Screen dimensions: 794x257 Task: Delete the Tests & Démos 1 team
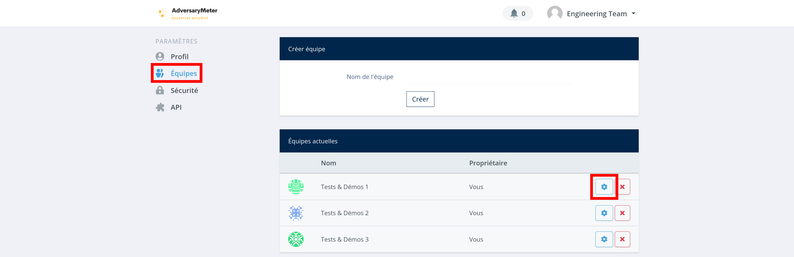coord(622,187)
